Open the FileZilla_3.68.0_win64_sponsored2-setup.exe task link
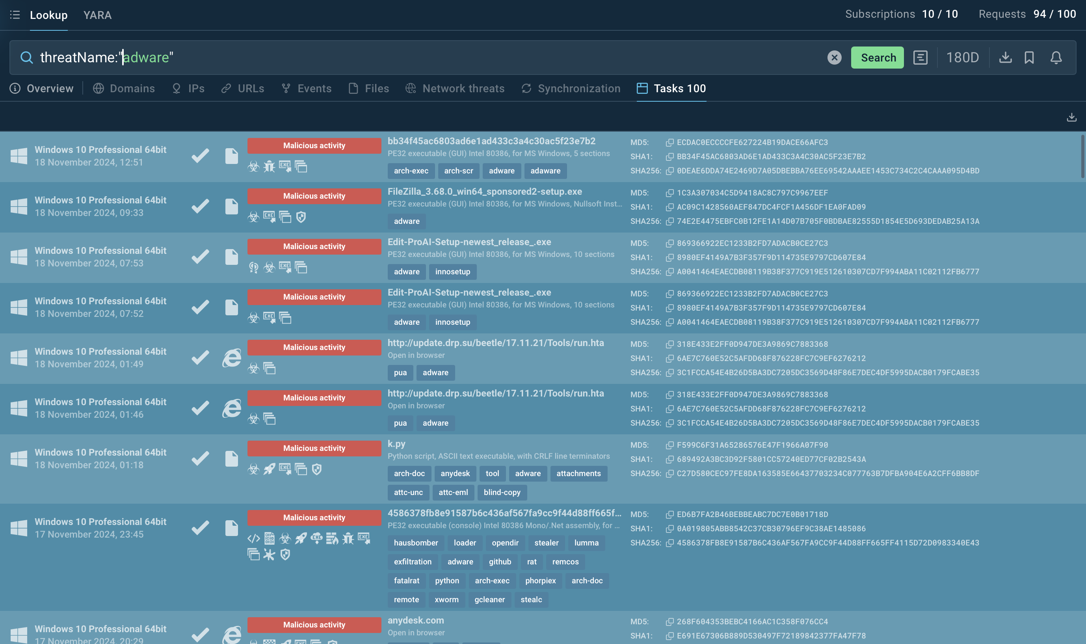The height and width of the screenshot is (644, 1086). (x=484, y=192)
